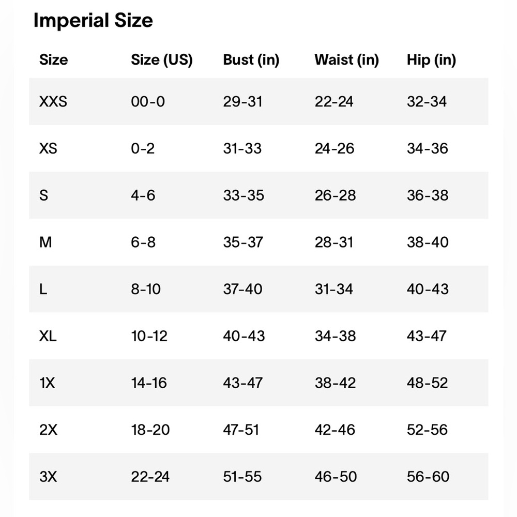Select the 3X size row label
This screenshot has height=517, width=517.
pos(48,477)
